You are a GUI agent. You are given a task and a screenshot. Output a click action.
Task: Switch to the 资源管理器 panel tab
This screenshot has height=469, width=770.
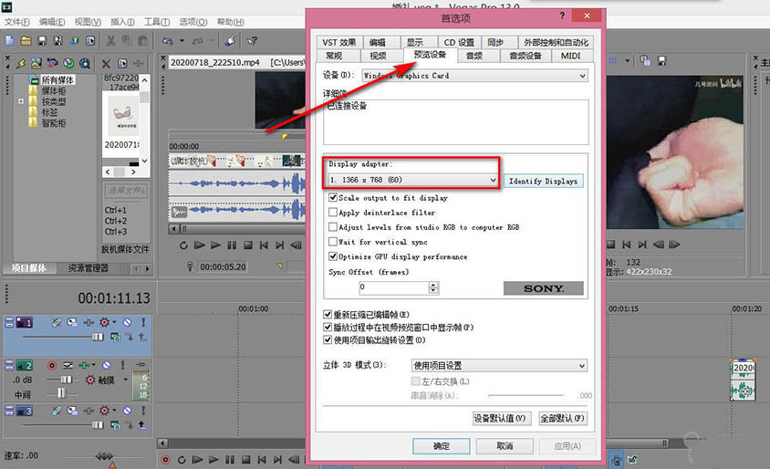[88, 268]
